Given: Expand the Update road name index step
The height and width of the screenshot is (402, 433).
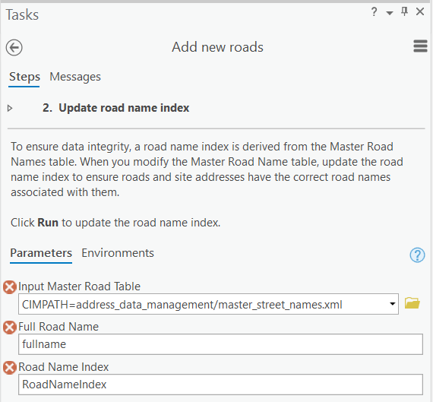Looking at the screenshot, I should click(x=10, y=108).
